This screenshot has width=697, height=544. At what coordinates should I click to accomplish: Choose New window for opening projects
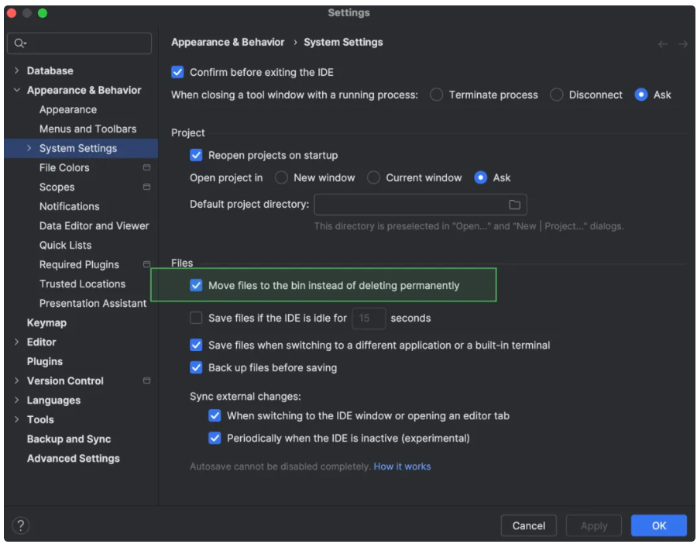[x=282, y=177]
